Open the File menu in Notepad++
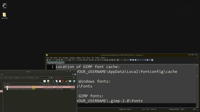Image resolution: width=200 pixels, height=112 pixels. [x=48, y=58]
